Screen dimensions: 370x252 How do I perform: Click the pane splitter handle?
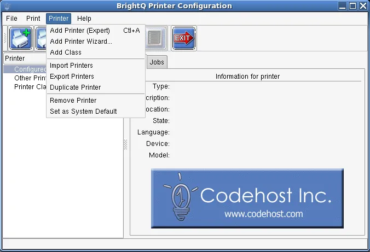125,144
